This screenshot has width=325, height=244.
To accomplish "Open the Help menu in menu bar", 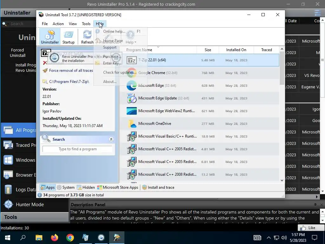I will (x=100, y=24).
